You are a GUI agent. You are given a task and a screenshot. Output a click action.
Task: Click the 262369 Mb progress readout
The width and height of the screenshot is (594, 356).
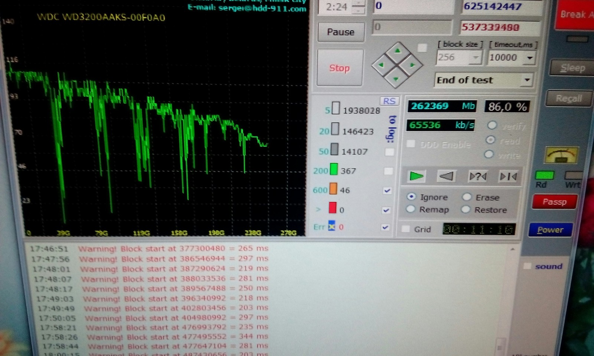442,106
